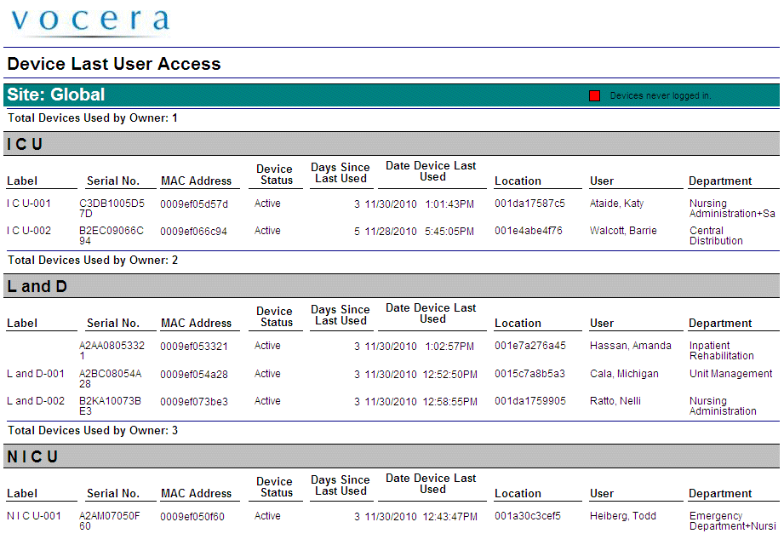
Task: Sort by the User column header
Action: (x=601, y=181)
